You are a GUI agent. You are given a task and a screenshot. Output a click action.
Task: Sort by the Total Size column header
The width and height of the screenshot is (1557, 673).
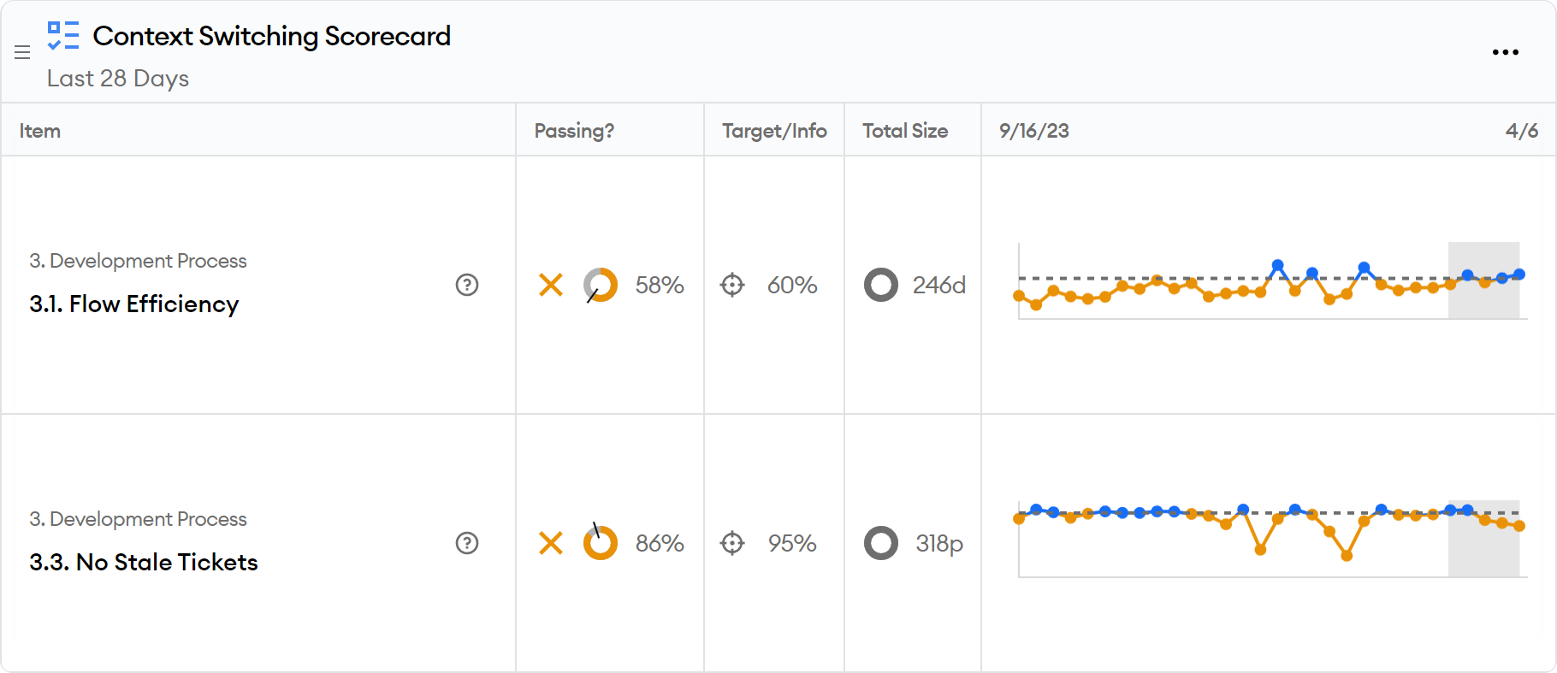(905, 131)
